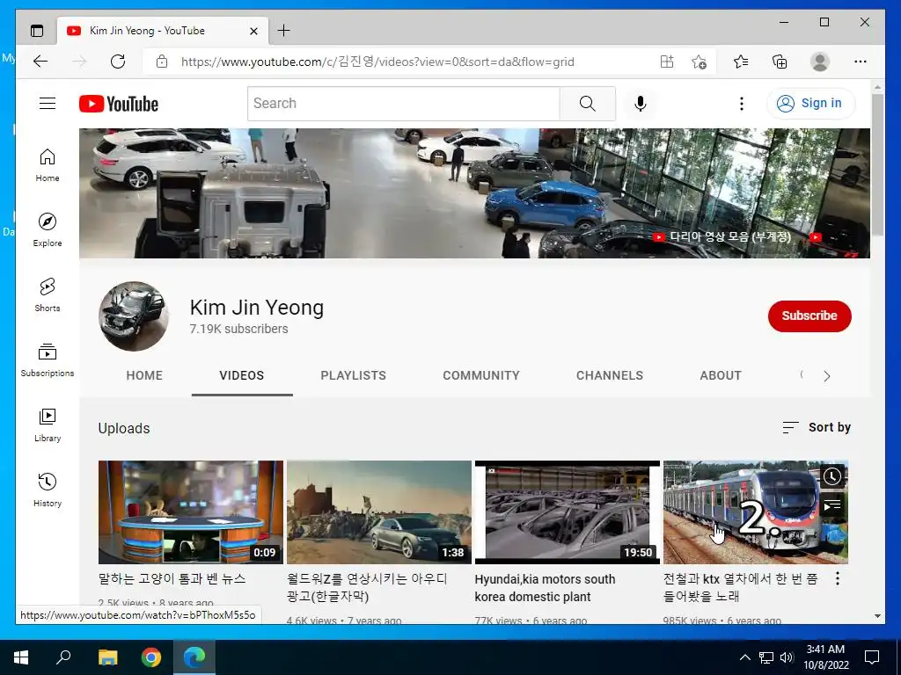Open Edge settings and more menu
Viewport: 901px width, 675px height.
860,62
